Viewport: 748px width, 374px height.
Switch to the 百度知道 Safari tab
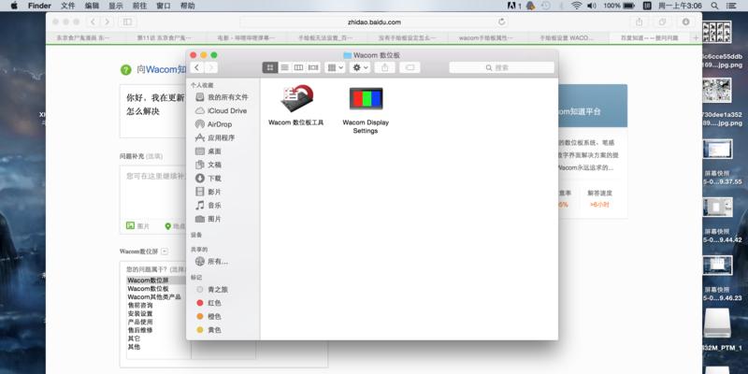click(x=649, y=37)
